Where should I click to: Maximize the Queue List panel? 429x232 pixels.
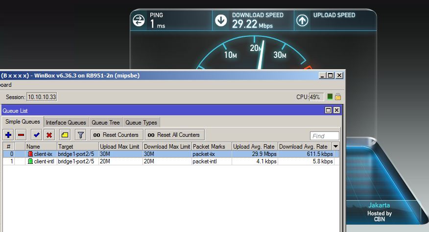[x=328, y=110]
